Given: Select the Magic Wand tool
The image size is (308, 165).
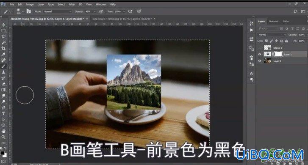Looking at the screenshot, I should 3,43.
